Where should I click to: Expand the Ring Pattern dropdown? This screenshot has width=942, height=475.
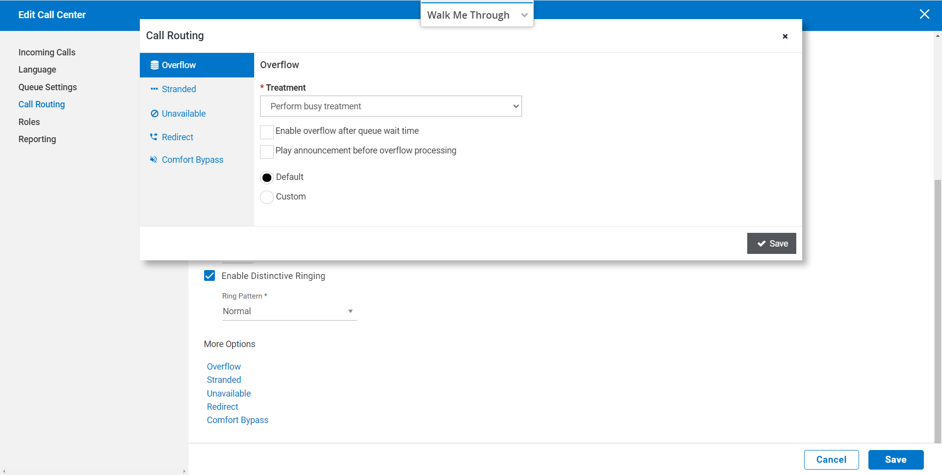pos(289,311)
